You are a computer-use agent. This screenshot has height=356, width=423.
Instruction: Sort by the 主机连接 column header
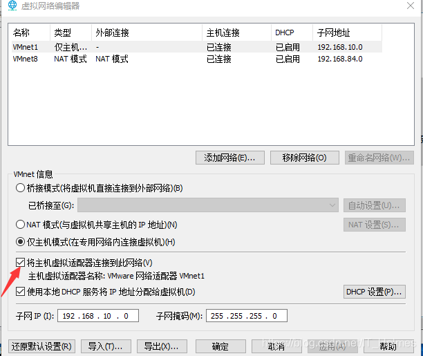click(x=236, y=32)
